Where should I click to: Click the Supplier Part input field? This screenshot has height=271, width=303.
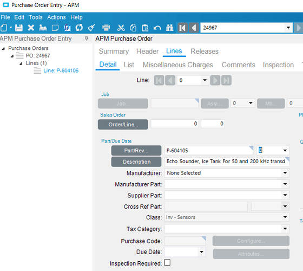(223, 195)
